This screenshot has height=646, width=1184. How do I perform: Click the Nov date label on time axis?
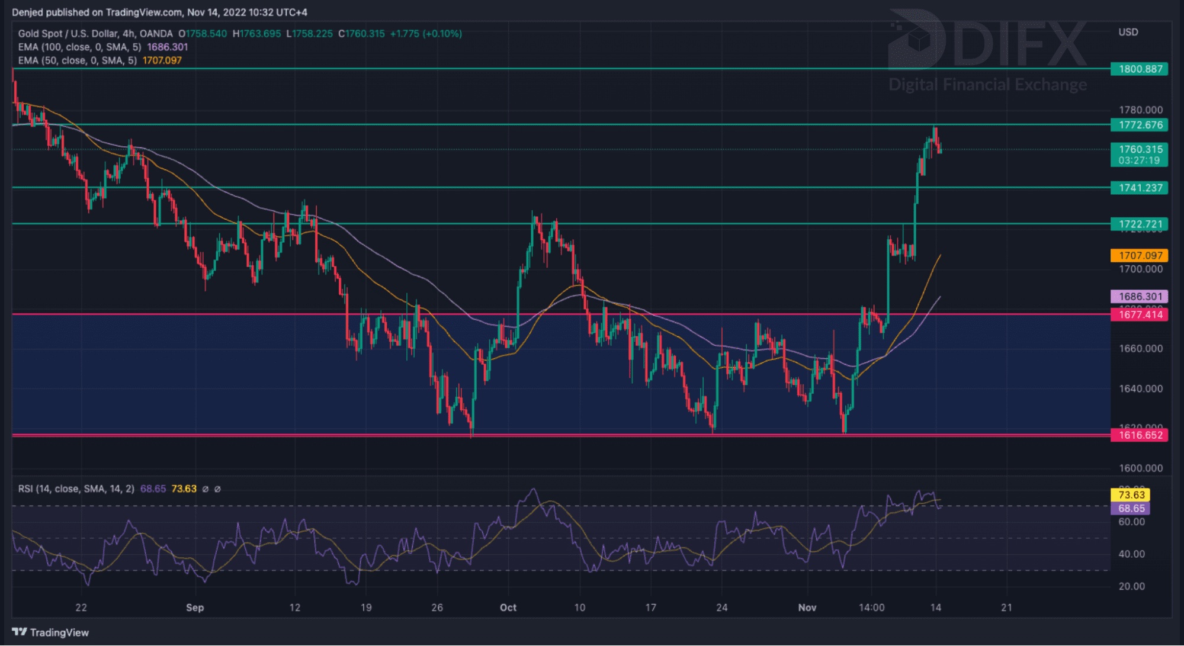807,608
